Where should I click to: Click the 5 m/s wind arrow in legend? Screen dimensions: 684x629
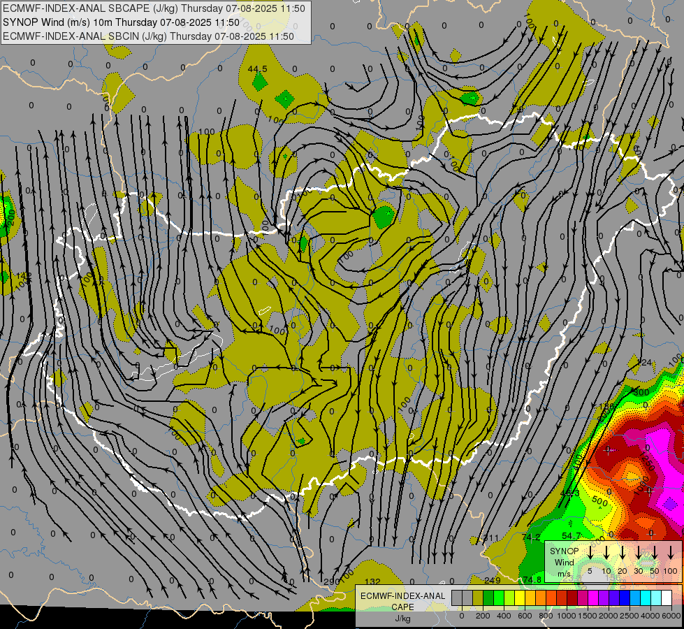(590, 552)
